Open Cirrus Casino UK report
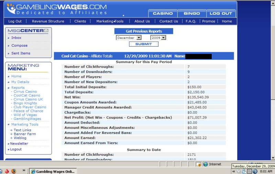The height and width of the screenshot is (174, 275). [28, 99]
